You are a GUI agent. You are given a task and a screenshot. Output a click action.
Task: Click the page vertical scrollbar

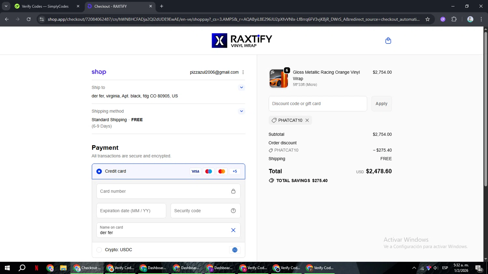pos(485,109)
